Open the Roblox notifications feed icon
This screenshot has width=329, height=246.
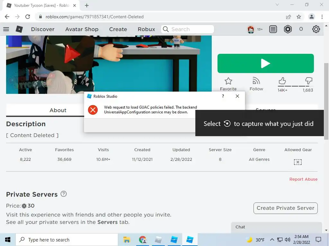[x=273, y=29]
